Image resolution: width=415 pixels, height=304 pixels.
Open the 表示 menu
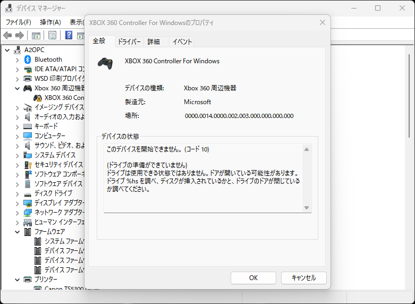[x=77, y=22]
